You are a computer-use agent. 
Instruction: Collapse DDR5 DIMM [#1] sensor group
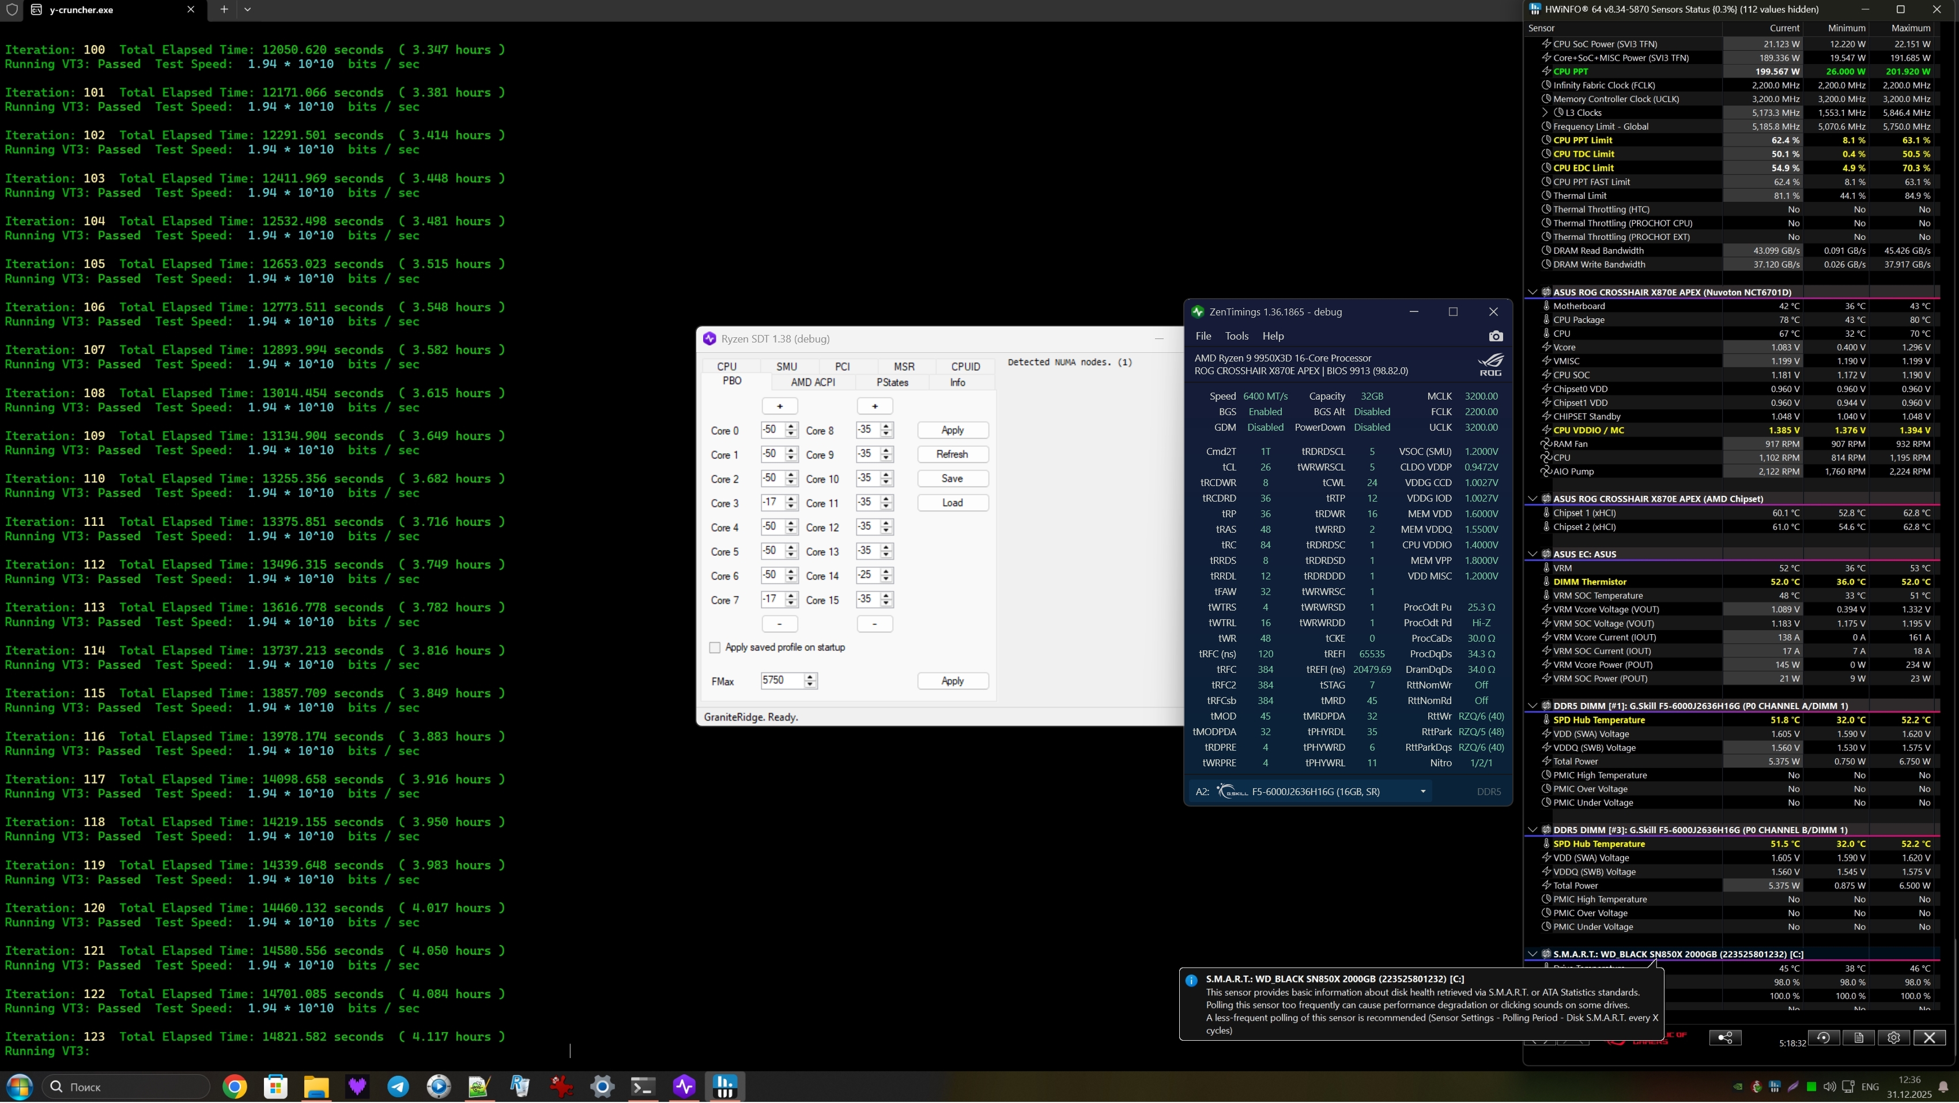(x=1533, y=705)
